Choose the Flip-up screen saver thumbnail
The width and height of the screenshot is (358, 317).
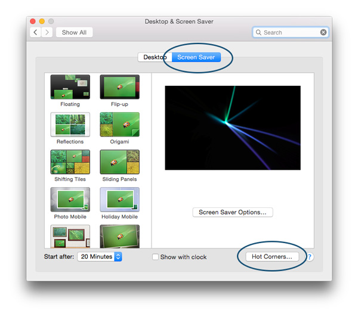point(120,87)
